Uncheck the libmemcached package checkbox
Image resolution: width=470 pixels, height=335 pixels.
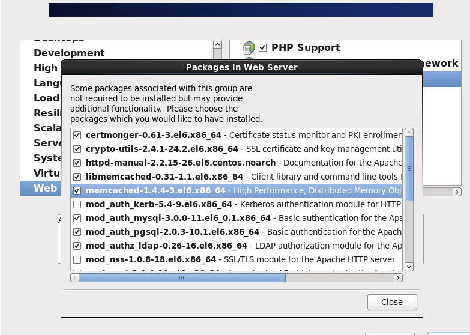point(77,177)
